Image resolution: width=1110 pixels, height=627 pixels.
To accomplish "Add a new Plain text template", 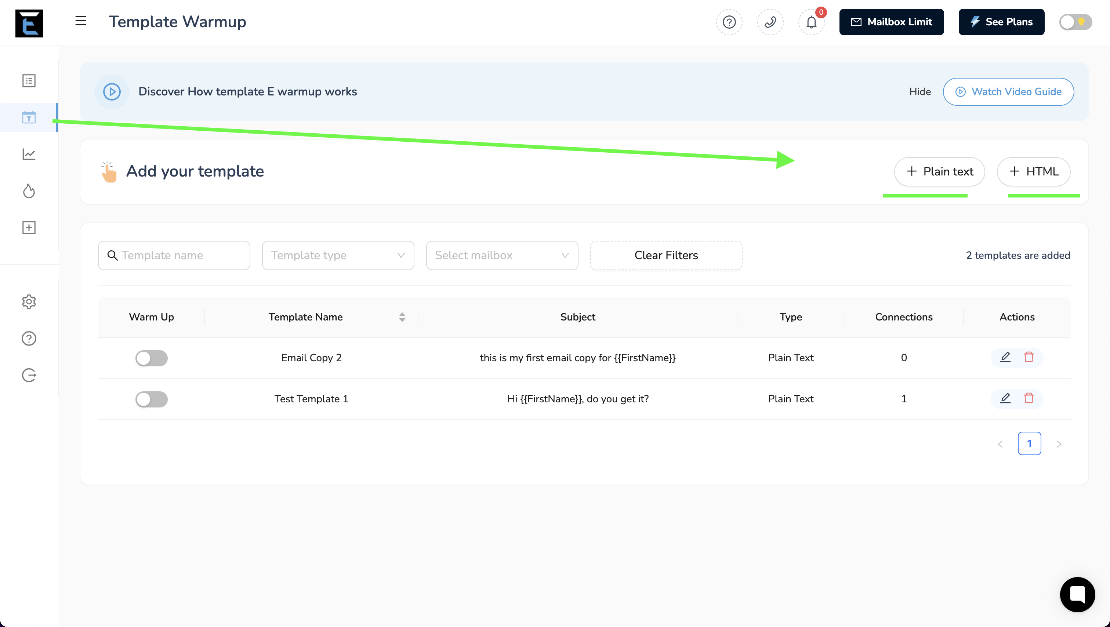I will (x=939, y=171).
